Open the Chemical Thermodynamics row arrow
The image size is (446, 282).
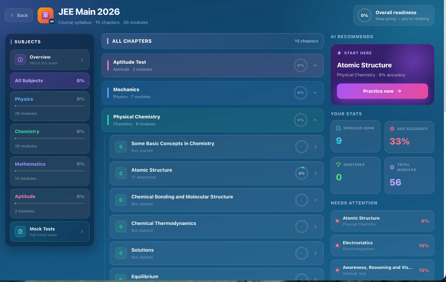pos(316,227)
